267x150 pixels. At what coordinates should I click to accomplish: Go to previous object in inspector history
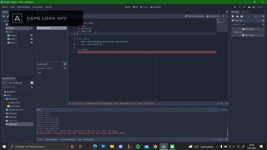tap(256, 16)
